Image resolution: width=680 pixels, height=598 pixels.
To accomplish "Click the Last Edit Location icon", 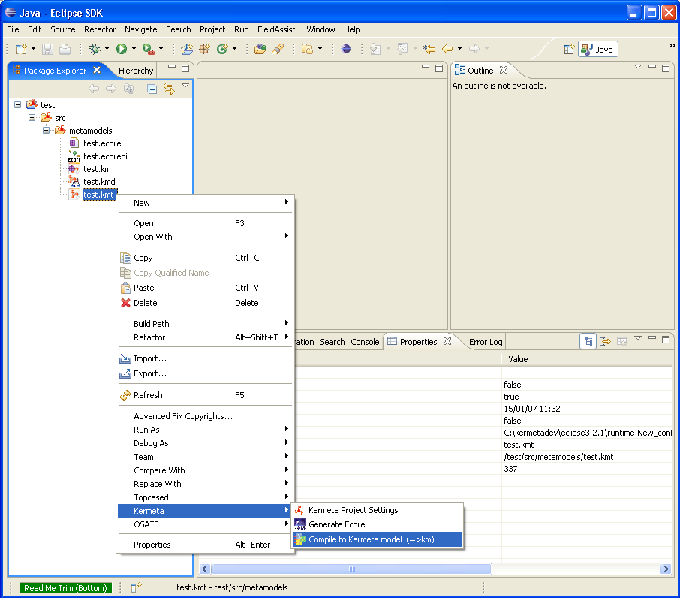I will pyautogui.click(x=429, y=49).
